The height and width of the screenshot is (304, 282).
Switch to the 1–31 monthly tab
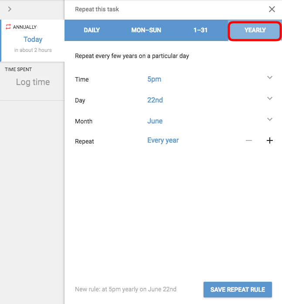(200, 30)
